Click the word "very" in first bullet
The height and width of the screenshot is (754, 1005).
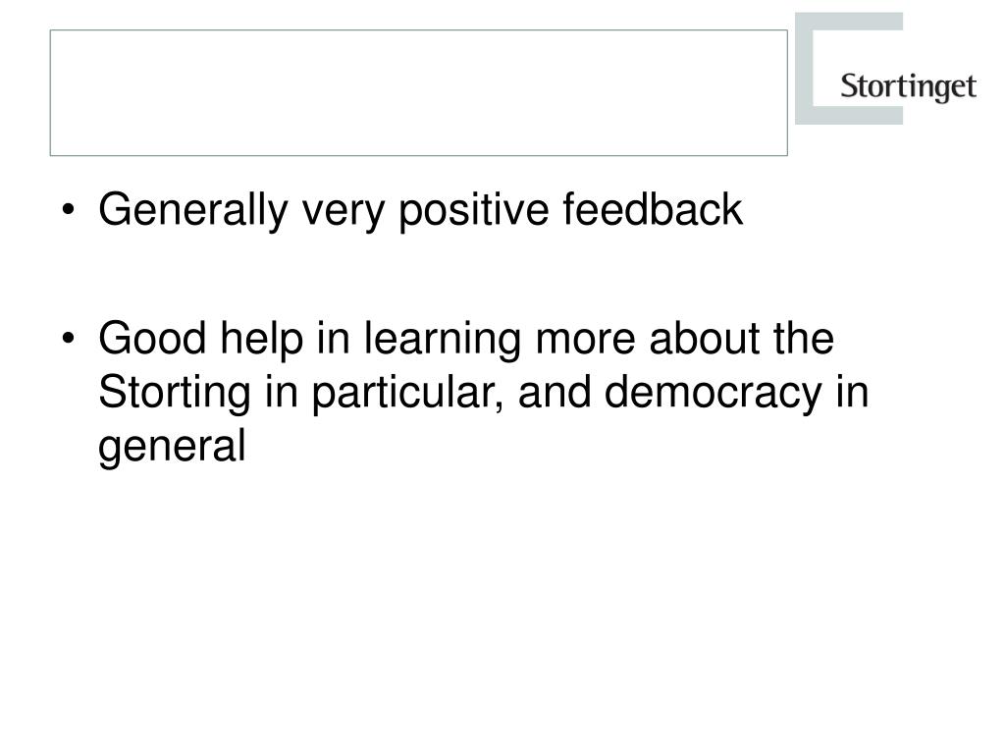pyautogui.click(x=343, y=215)
